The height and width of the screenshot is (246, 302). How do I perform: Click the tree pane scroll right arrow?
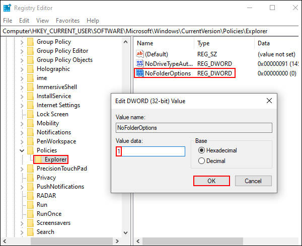click(117, 241)
